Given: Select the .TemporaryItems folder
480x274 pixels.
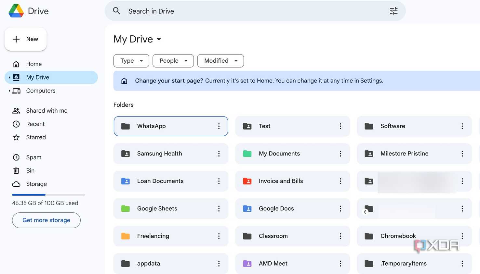Looking at the screenshot, I should coord(414,263).
